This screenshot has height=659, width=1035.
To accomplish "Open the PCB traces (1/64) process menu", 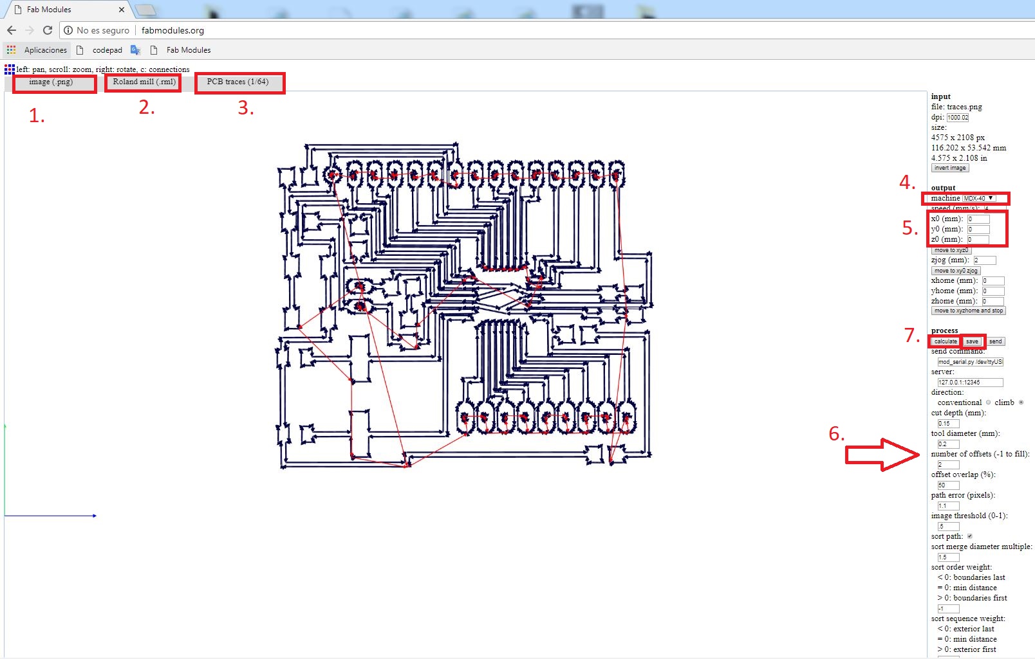I will click(238, 82).
